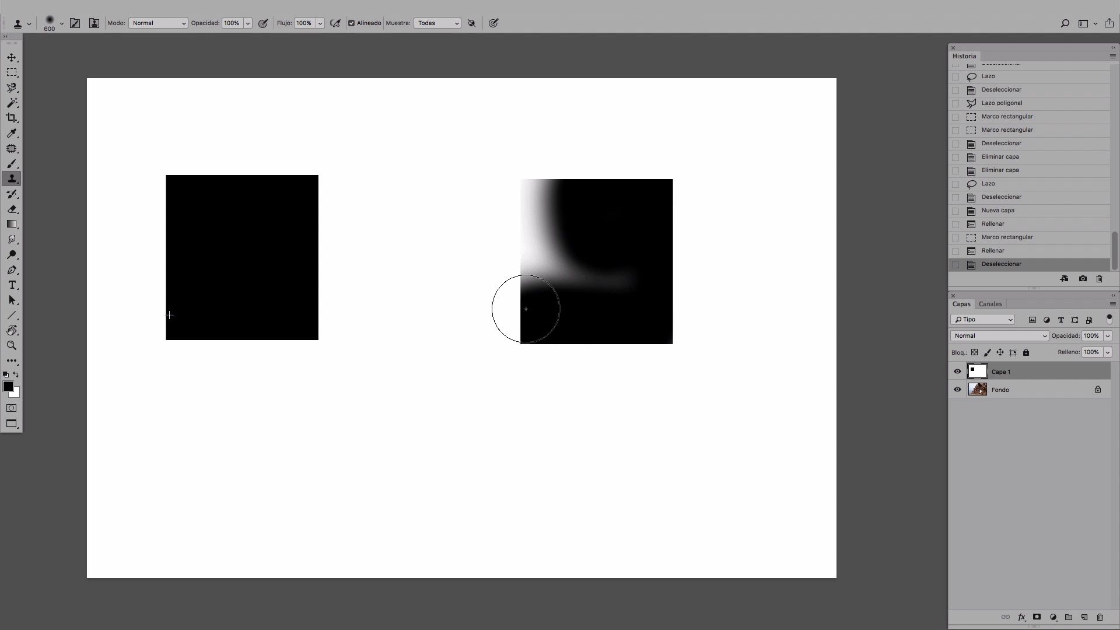This screenshot has height=630, width=1120.
Task: Select the Eyedropper tool
Action: coord(12,134)
